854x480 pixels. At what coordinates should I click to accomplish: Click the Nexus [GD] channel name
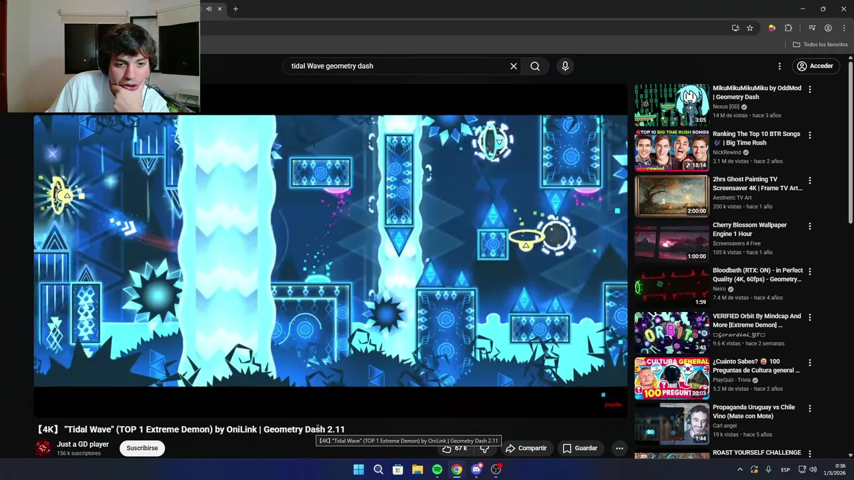tap(726, 107)
